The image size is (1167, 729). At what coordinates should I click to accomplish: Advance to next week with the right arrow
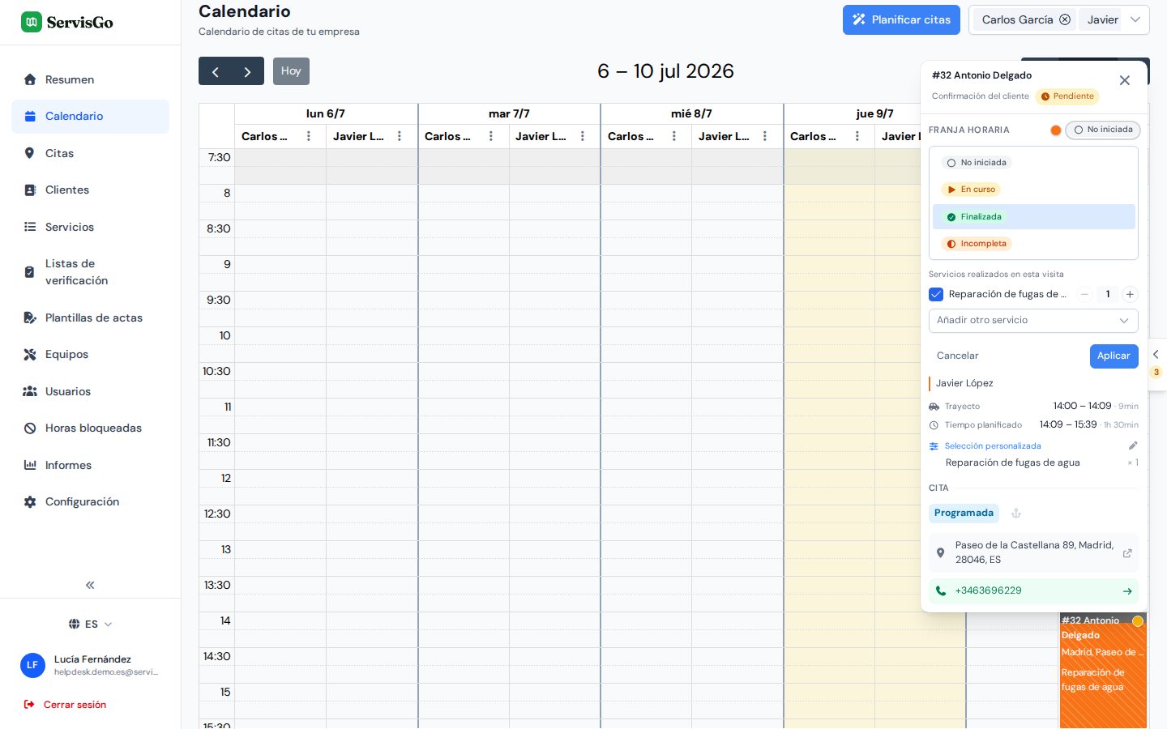(x=247, y=71)
